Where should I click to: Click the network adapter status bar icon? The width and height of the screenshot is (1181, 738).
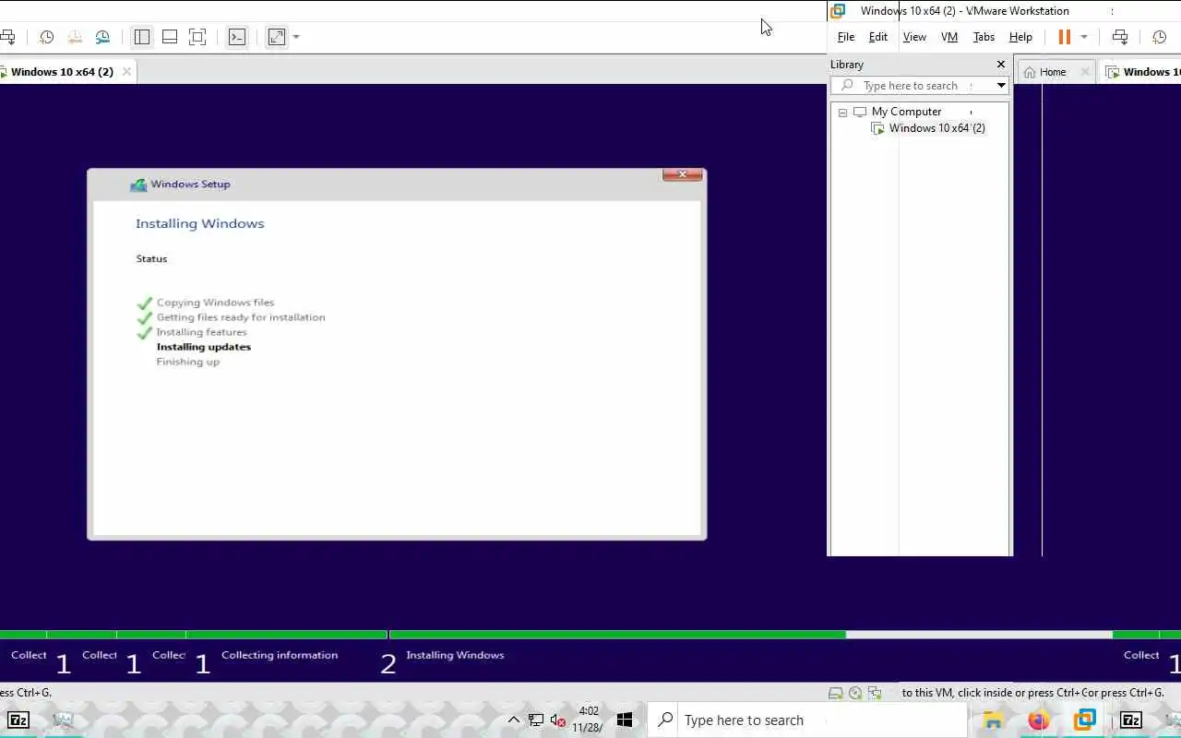875,693
